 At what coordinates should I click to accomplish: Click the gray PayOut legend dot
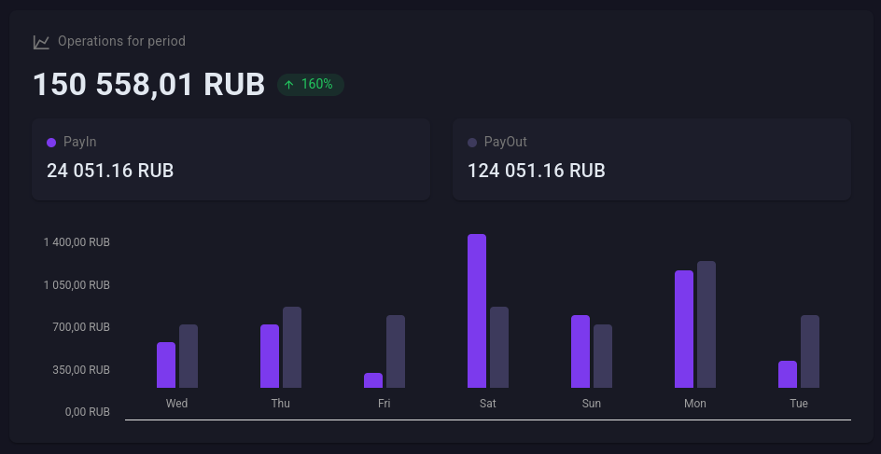[472, 143]
